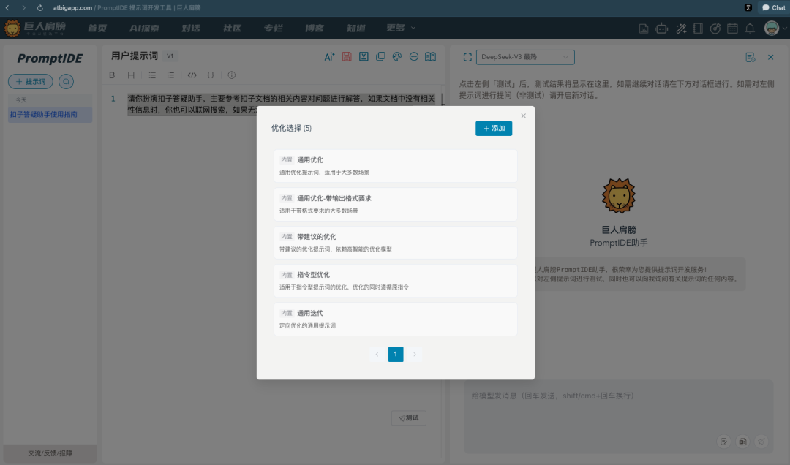Open the notifications bell icon
790x465 pixels.
coord(750,29)
